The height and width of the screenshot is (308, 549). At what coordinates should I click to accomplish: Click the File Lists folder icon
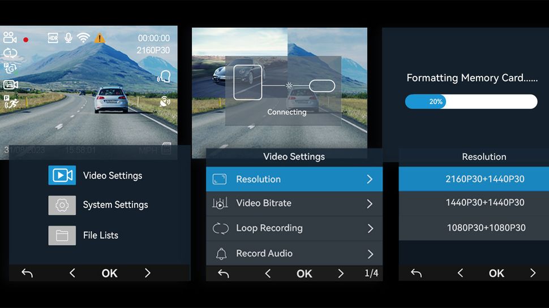pos(62,235)
